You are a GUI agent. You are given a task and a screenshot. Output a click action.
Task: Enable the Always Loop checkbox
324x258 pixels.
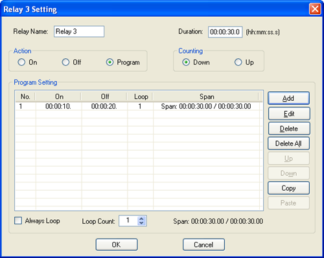tap(18, 220)
